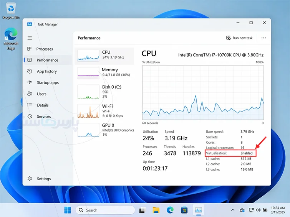The height and width of the screenshot is (217, 290).
Task: Click the Task Manager title bar icon
Action: tap(30, 24)
